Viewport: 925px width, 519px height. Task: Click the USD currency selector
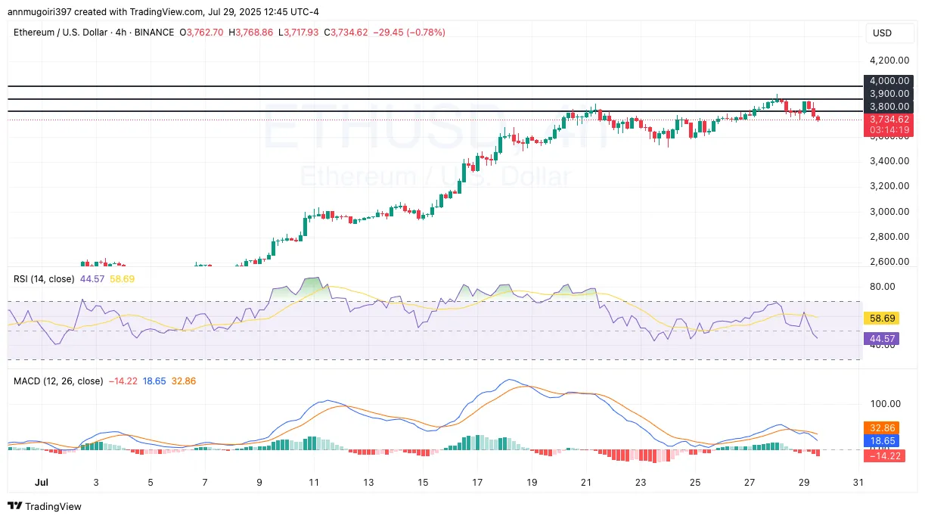pyautogui.click(x=883, y=33)
